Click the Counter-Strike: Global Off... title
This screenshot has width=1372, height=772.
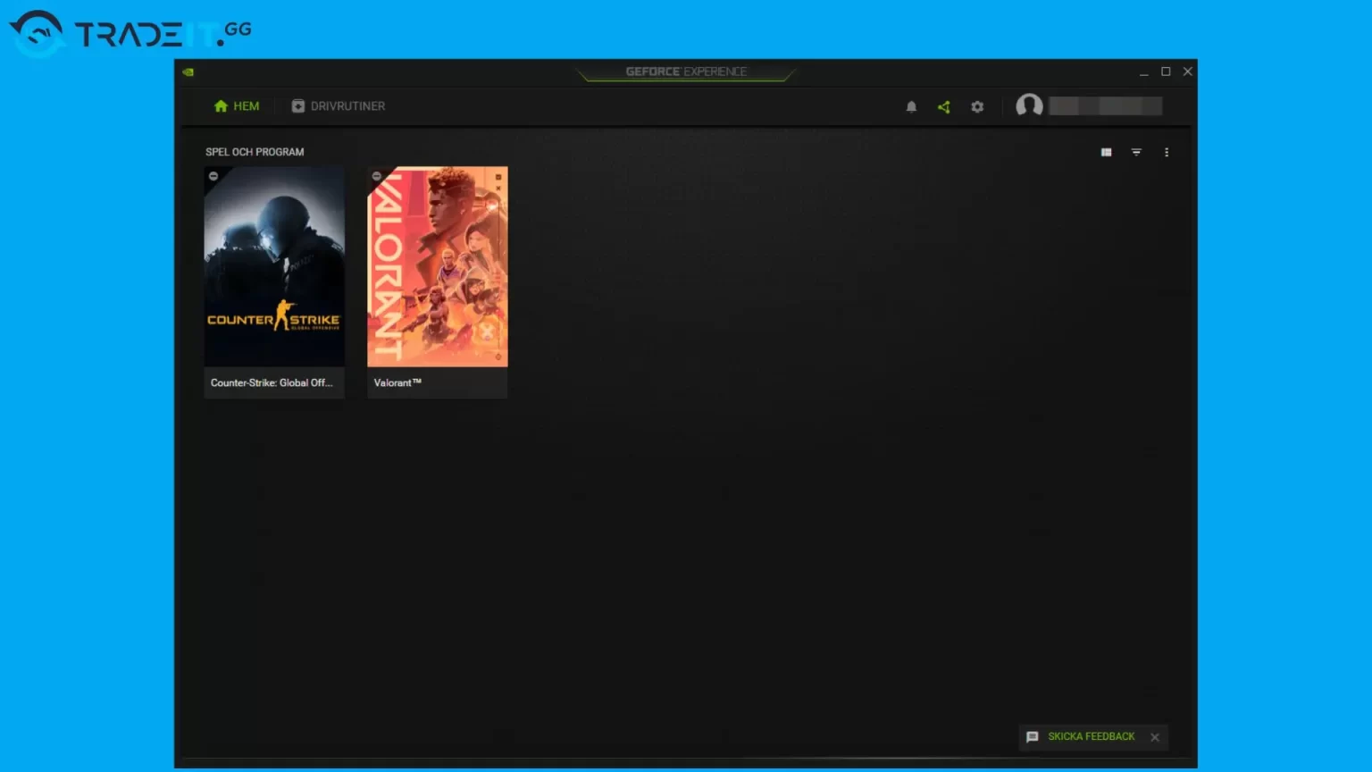pos(272,382)
